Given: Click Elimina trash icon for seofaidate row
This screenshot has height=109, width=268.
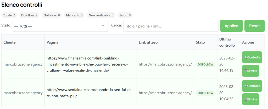Looking at the screenshot, I should pyautogui.click(x=245, y=99).
